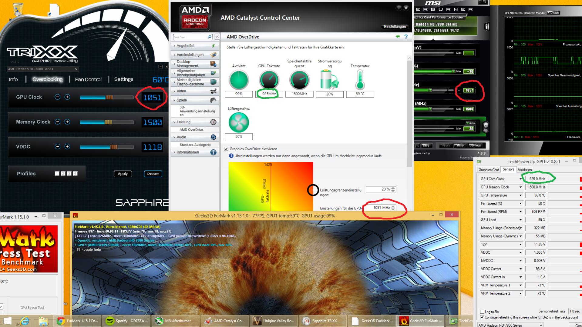Expand Voreinstellungen section in Catalyst sidebar

(x=194, y=55)
